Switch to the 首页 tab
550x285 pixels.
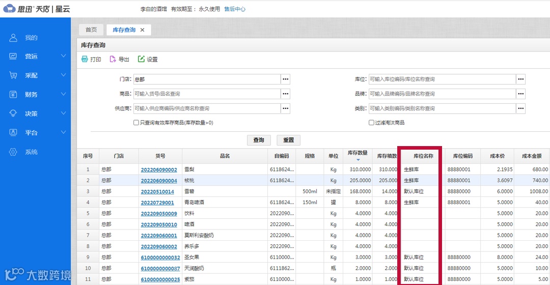[x=91, y=30]
